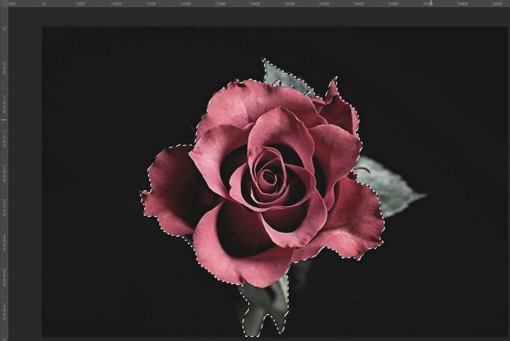The image size is (510, 341).
Task: Click the selected leaf above the rose
Action: click(280, 76)
